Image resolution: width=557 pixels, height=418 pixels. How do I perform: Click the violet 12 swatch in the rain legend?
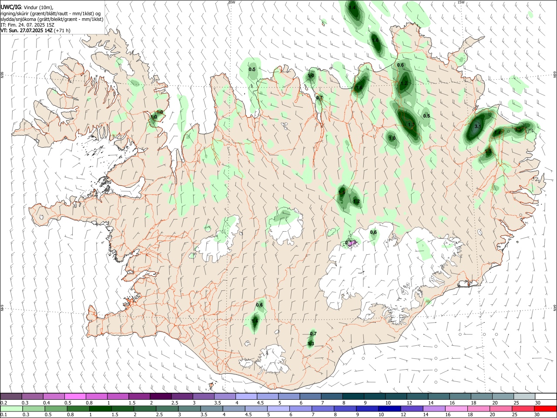coord(412,408)
